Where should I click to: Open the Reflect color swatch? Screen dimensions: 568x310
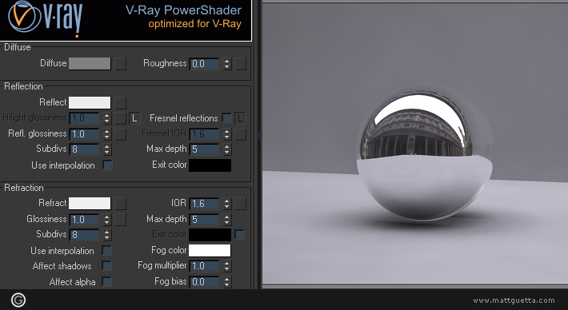[90, 103]
